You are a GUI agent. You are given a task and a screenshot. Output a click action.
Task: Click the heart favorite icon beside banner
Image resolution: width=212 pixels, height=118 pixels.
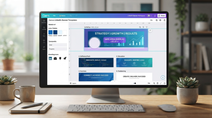[x=150, y=31]
